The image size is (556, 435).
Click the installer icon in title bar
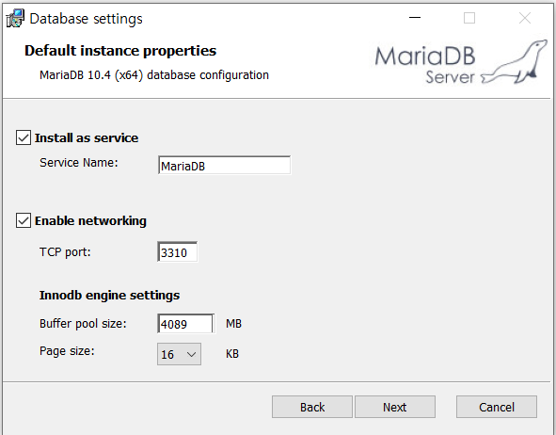(15, 18)
